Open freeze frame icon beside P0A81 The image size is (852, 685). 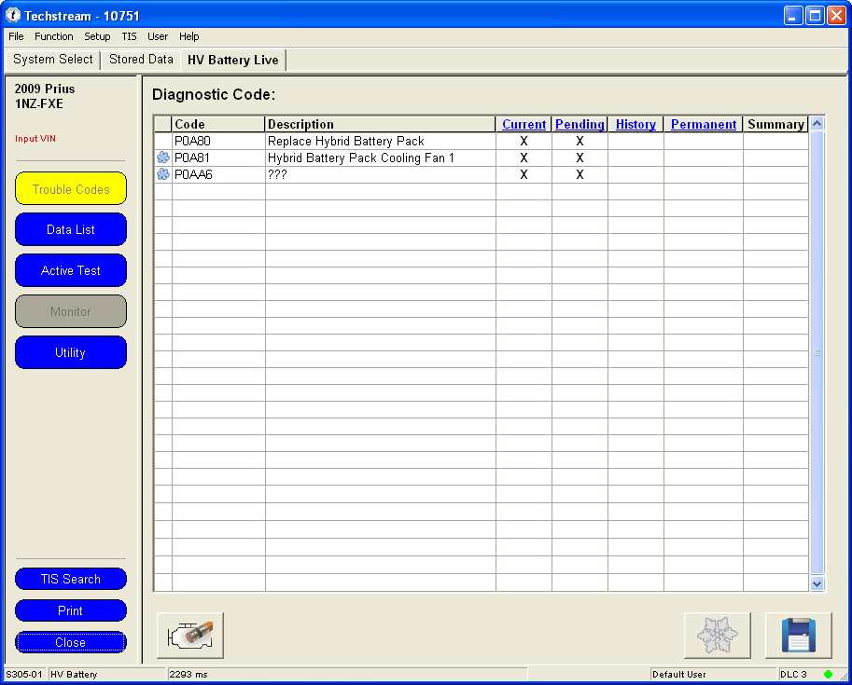(163, 158)
